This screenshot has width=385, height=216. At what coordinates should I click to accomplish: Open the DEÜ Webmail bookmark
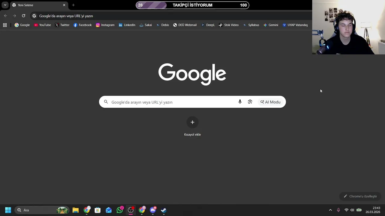click(185, 25)
